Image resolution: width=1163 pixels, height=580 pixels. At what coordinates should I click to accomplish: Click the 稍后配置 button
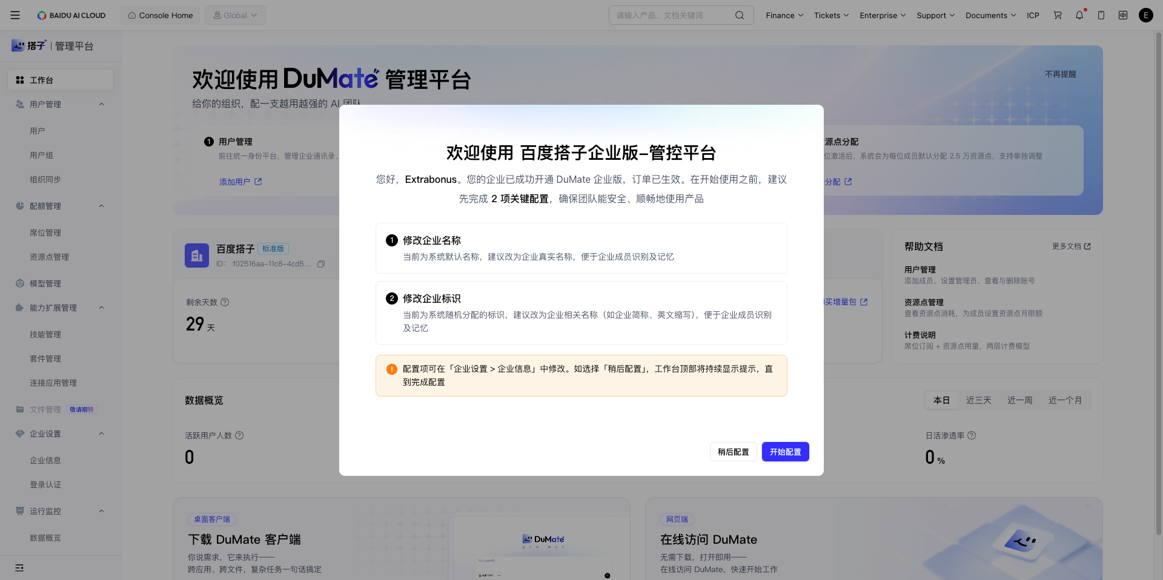point(734,452)
